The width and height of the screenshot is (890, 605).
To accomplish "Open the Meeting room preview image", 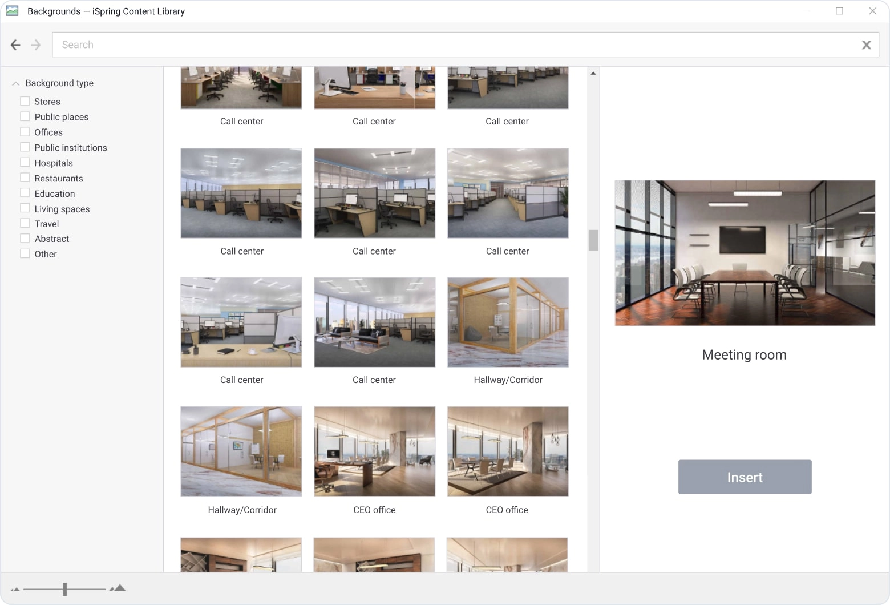I will click(745, 253).
